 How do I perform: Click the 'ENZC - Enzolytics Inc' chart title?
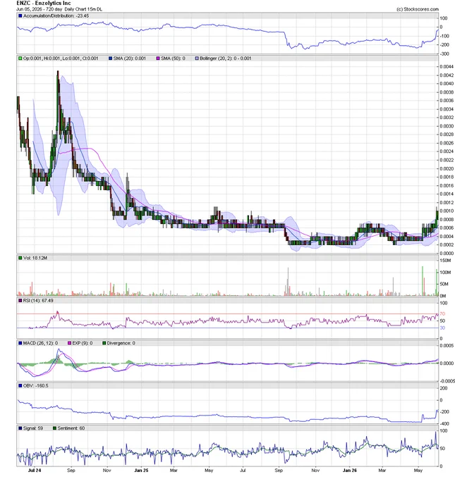point(44,4)
